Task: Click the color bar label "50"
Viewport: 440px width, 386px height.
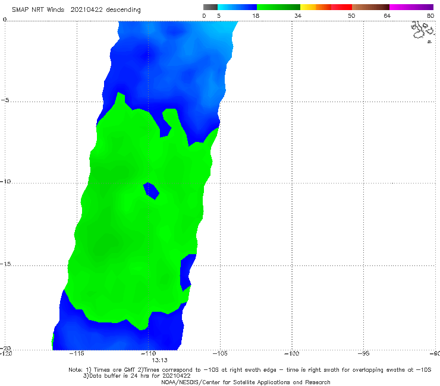Action: click(351, 15)
